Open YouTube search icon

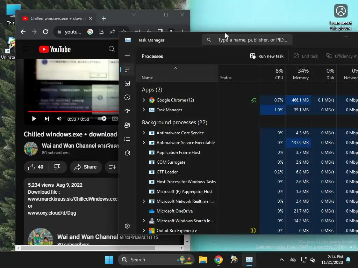click(112, 49)
